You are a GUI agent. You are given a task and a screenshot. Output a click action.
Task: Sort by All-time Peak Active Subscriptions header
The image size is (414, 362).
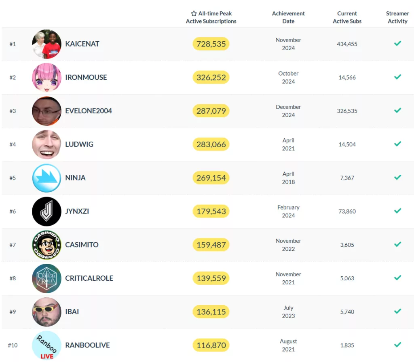point(211,17)
